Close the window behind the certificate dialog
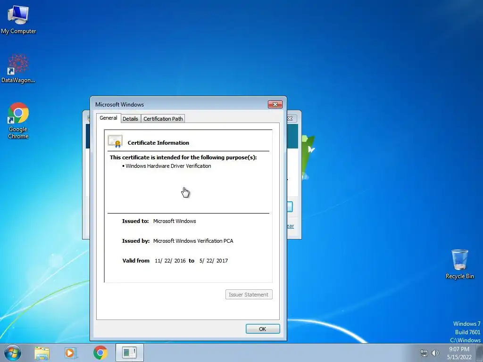This screenshot has height=362, width=483. (291, 118)
